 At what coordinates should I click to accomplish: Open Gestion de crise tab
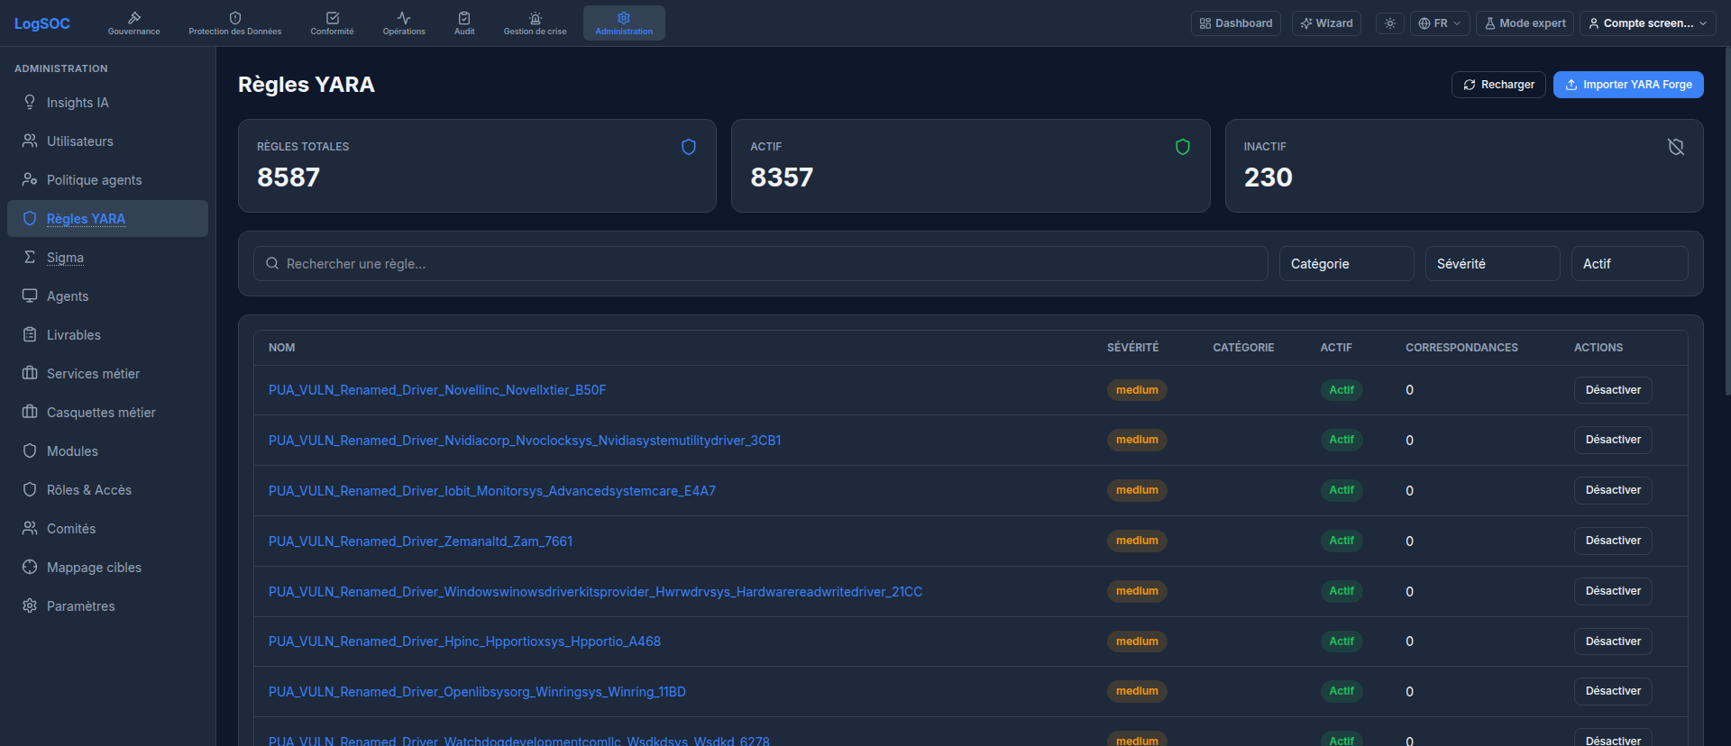pos(535,23)
